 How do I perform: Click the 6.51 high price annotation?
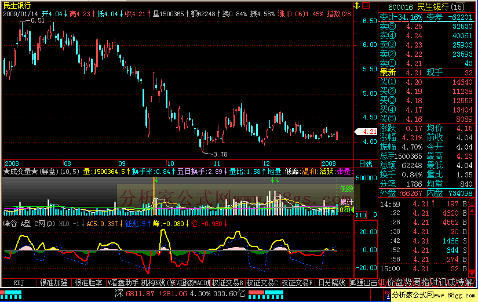(37, 21)
